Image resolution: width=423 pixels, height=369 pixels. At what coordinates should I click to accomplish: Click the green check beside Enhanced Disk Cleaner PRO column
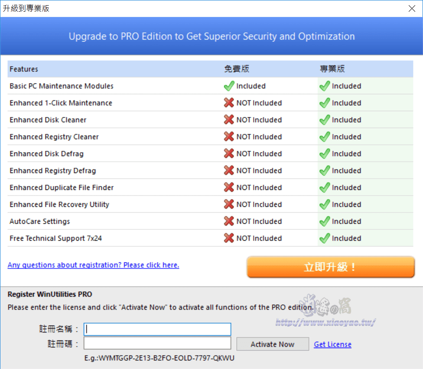pyautogui.click(x=325, y=120)
